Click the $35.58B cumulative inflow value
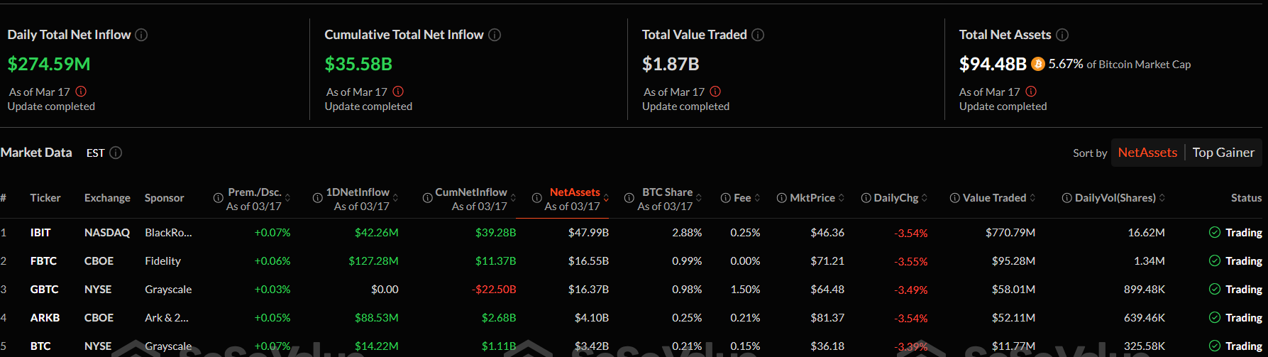 [x=358, y=64]
